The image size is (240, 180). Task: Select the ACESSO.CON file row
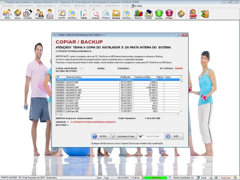click(118, 79)
